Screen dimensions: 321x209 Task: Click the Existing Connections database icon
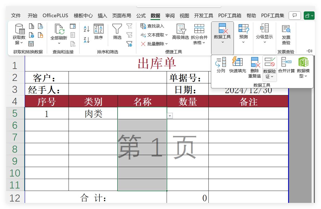pyautogui.click(x=40, y=35)
